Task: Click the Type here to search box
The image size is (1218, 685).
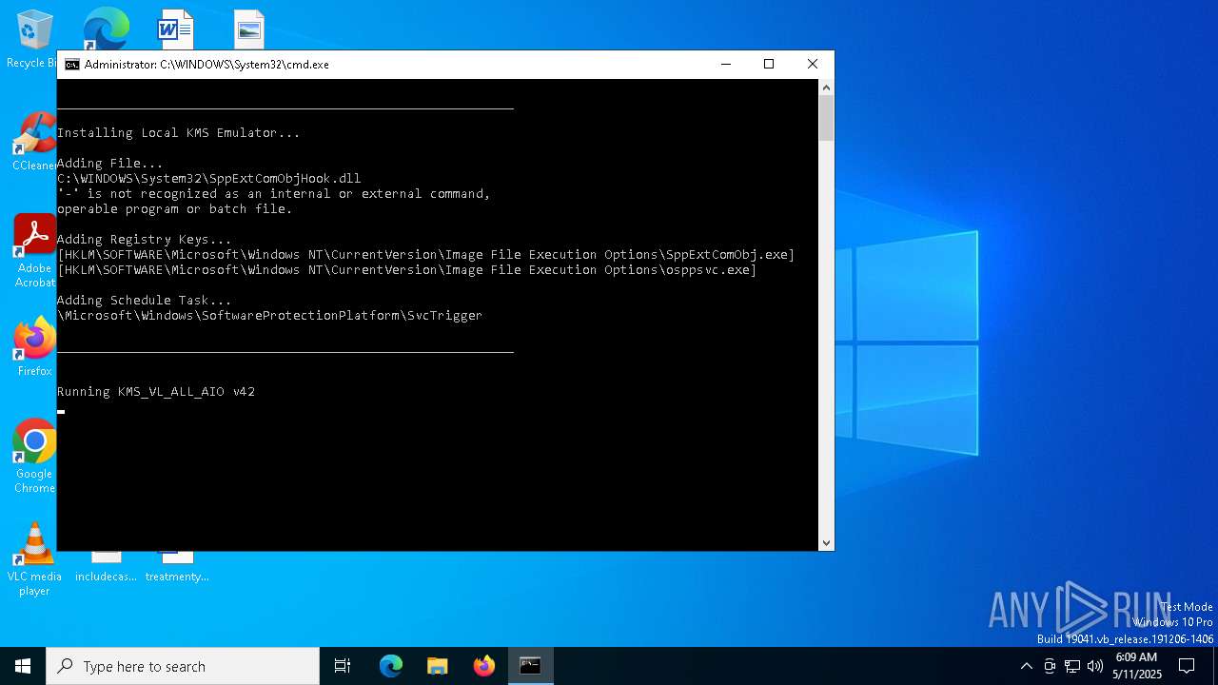Action: point(183,666)
